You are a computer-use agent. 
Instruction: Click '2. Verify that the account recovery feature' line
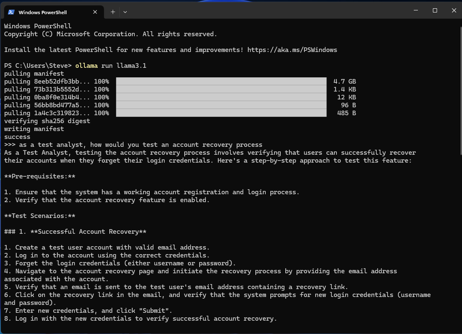click(106, 200)
